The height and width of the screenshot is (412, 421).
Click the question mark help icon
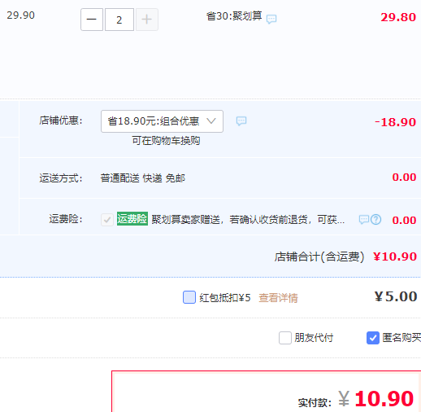click(376, 219)
